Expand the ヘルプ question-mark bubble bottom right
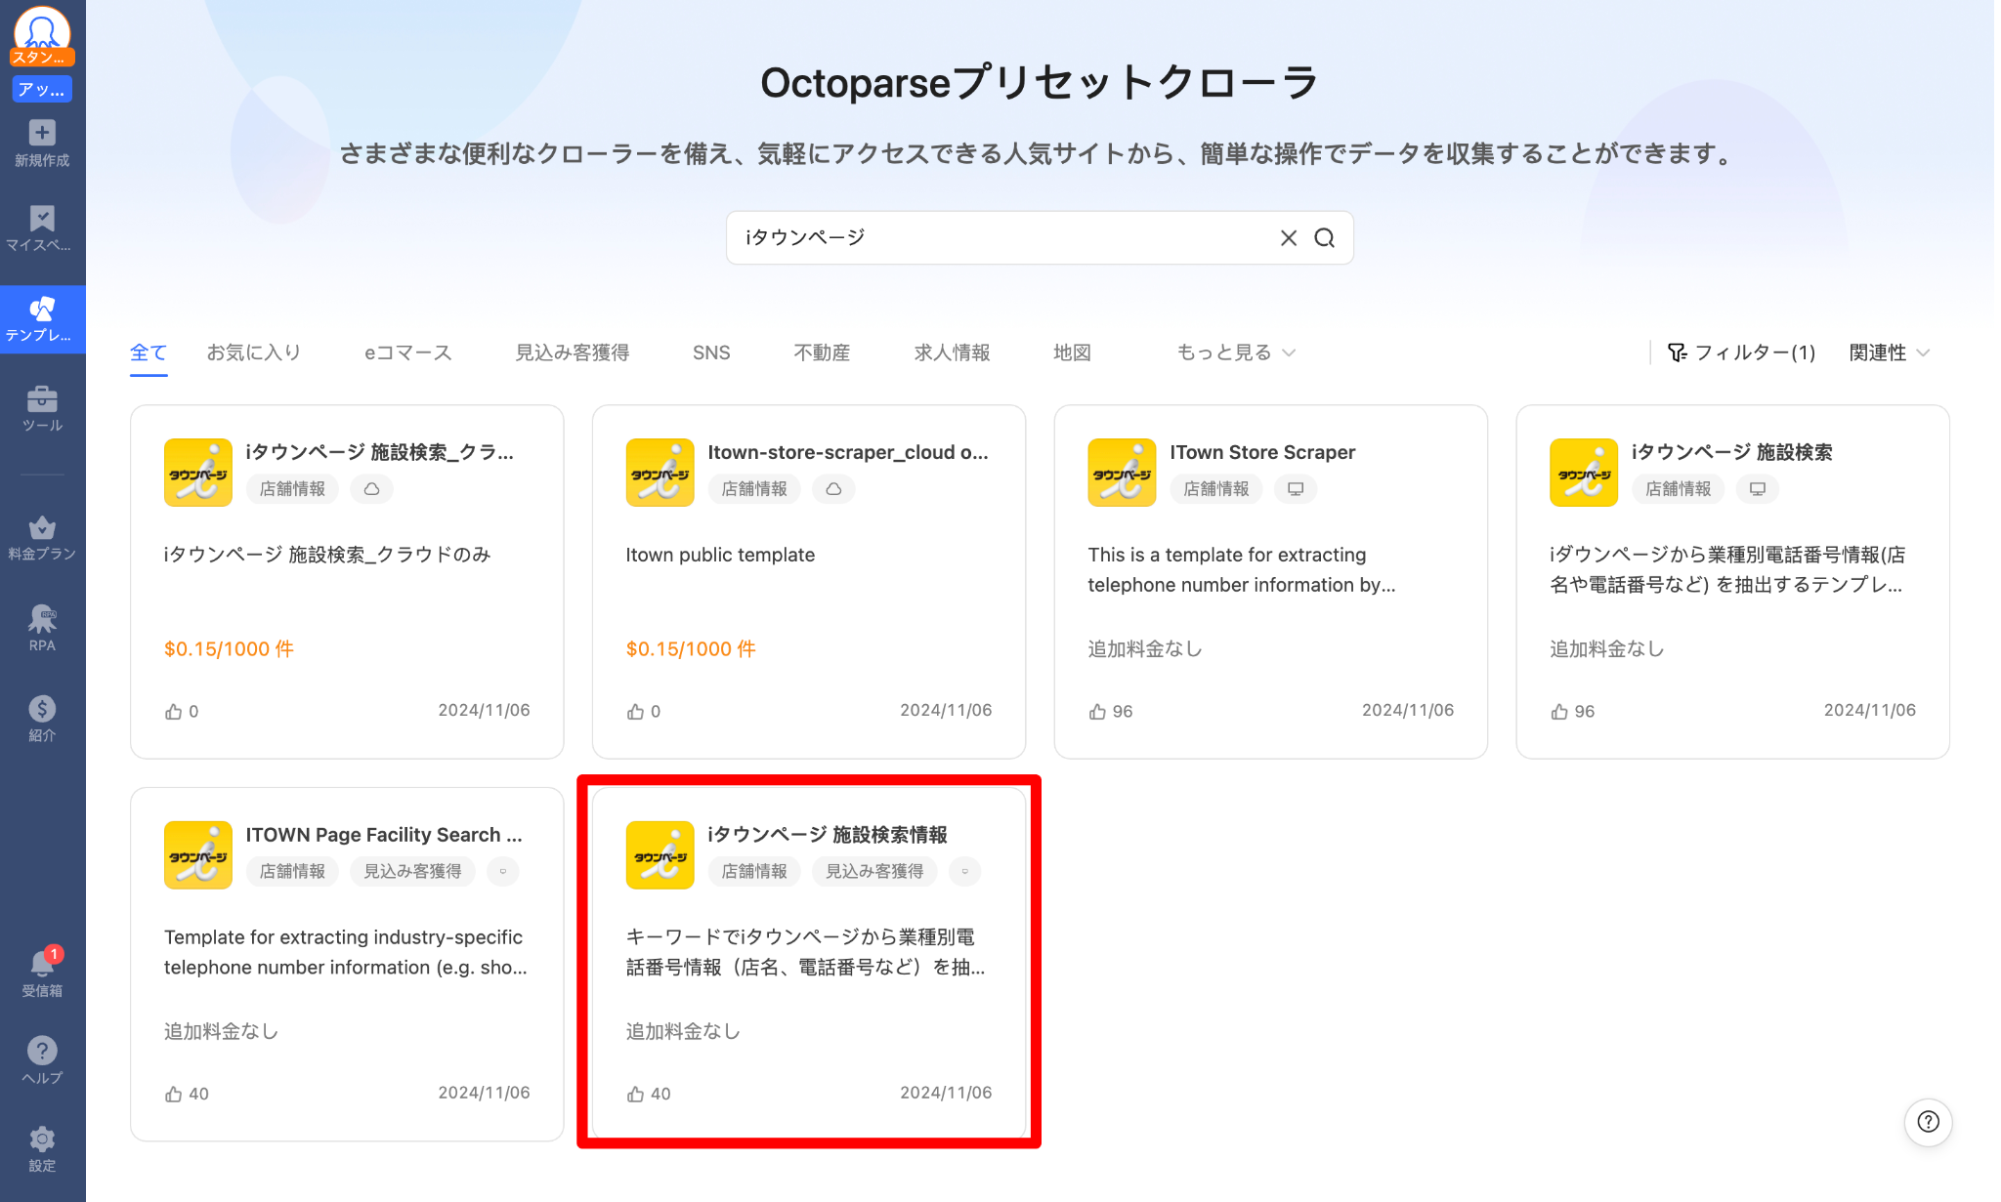This screenshot has height=1202, width=2001. (1928, 1122)
